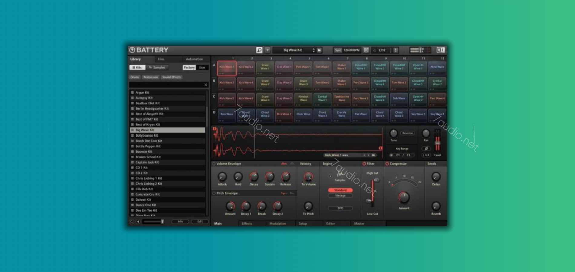
Task: Toggle the L↔R channel swap button
Action: pyautogui.click(x=426, y=155)
